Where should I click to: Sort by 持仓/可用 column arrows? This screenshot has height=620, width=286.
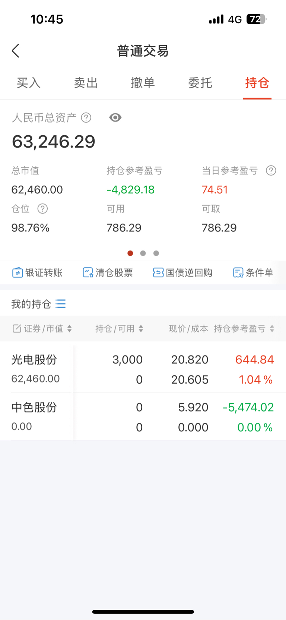141,328
